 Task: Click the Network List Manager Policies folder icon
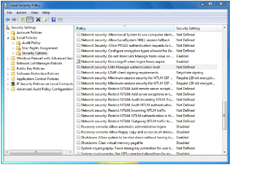coord(13,63)
